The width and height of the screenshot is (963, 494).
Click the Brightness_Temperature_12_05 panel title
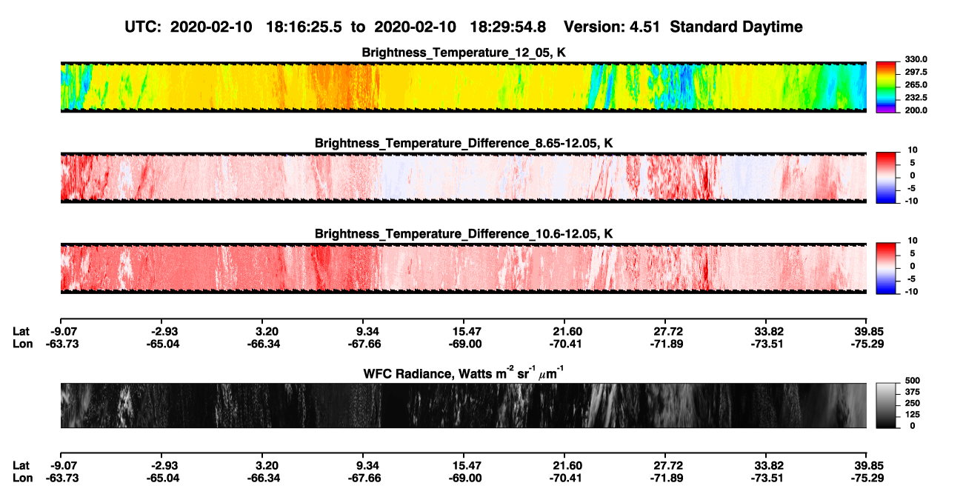pyautogui.click(x=464, y=53)
